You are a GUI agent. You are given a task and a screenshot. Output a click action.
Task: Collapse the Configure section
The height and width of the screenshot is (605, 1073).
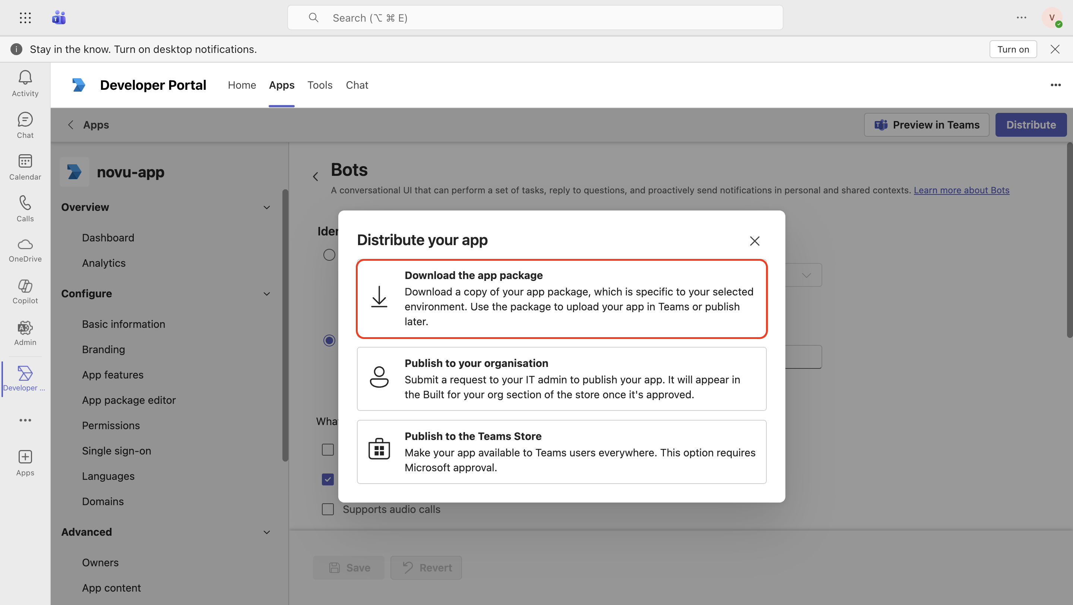(267, 294)
